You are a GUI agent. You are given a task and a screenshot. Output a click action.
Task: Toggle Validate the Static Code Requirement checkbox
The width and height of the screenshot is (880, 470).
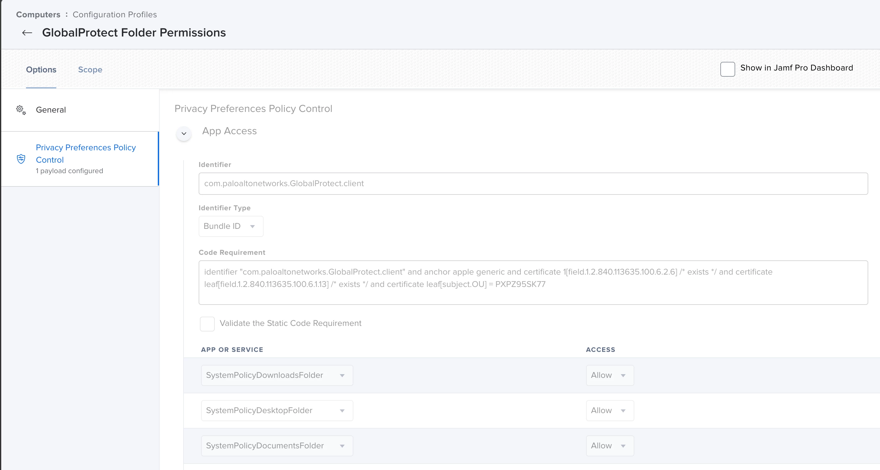[x=207, y=324]
